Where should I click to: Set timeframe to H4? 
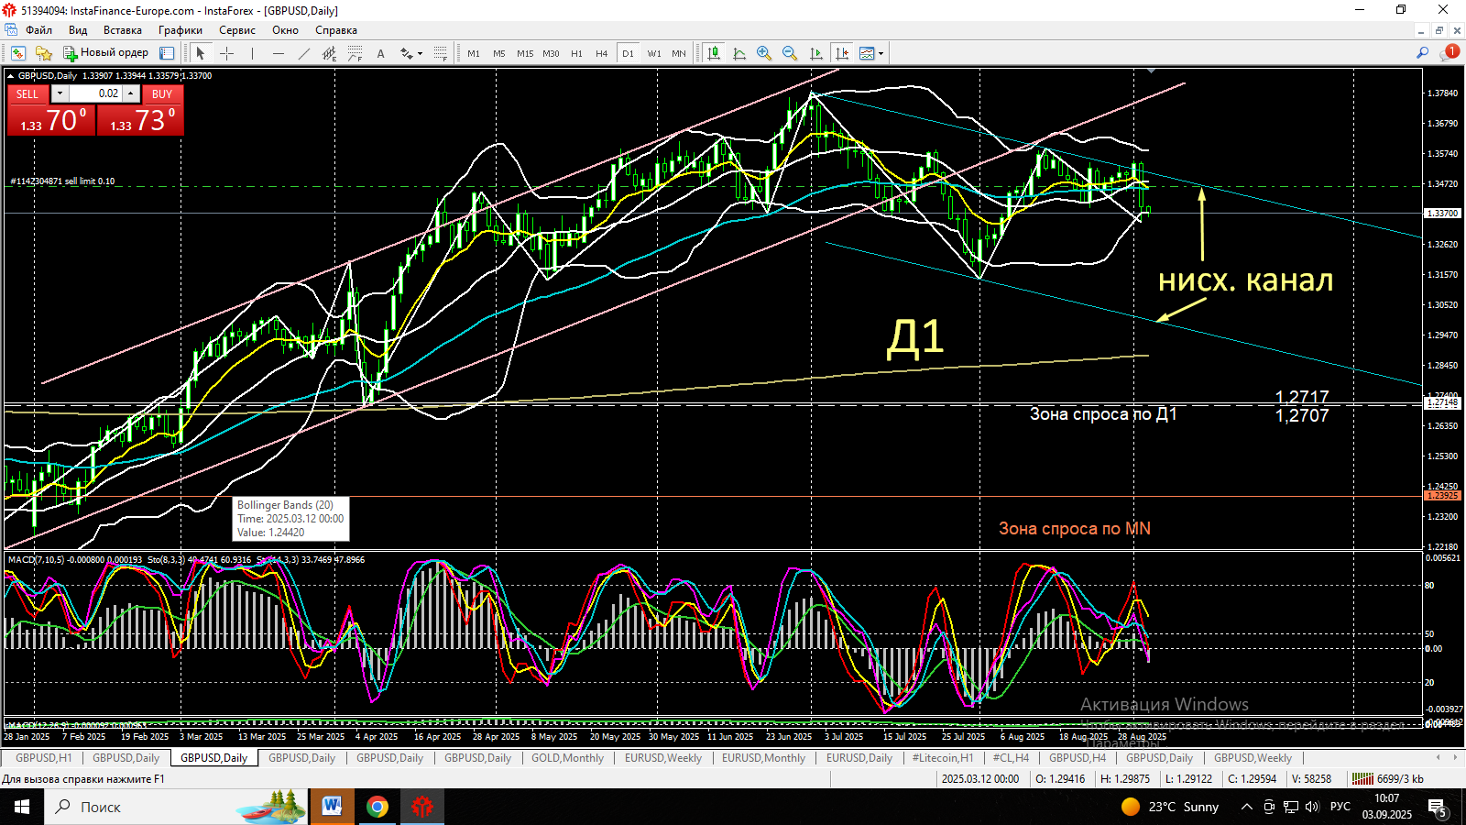click(x=602, y=53)
